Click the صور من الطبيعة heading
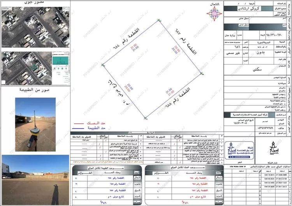The image size is (292, 206). 34,90
